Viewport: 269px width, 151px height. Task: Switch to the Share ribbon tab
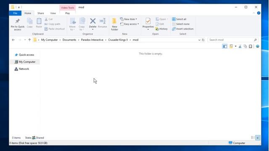[x=41, y=13]
